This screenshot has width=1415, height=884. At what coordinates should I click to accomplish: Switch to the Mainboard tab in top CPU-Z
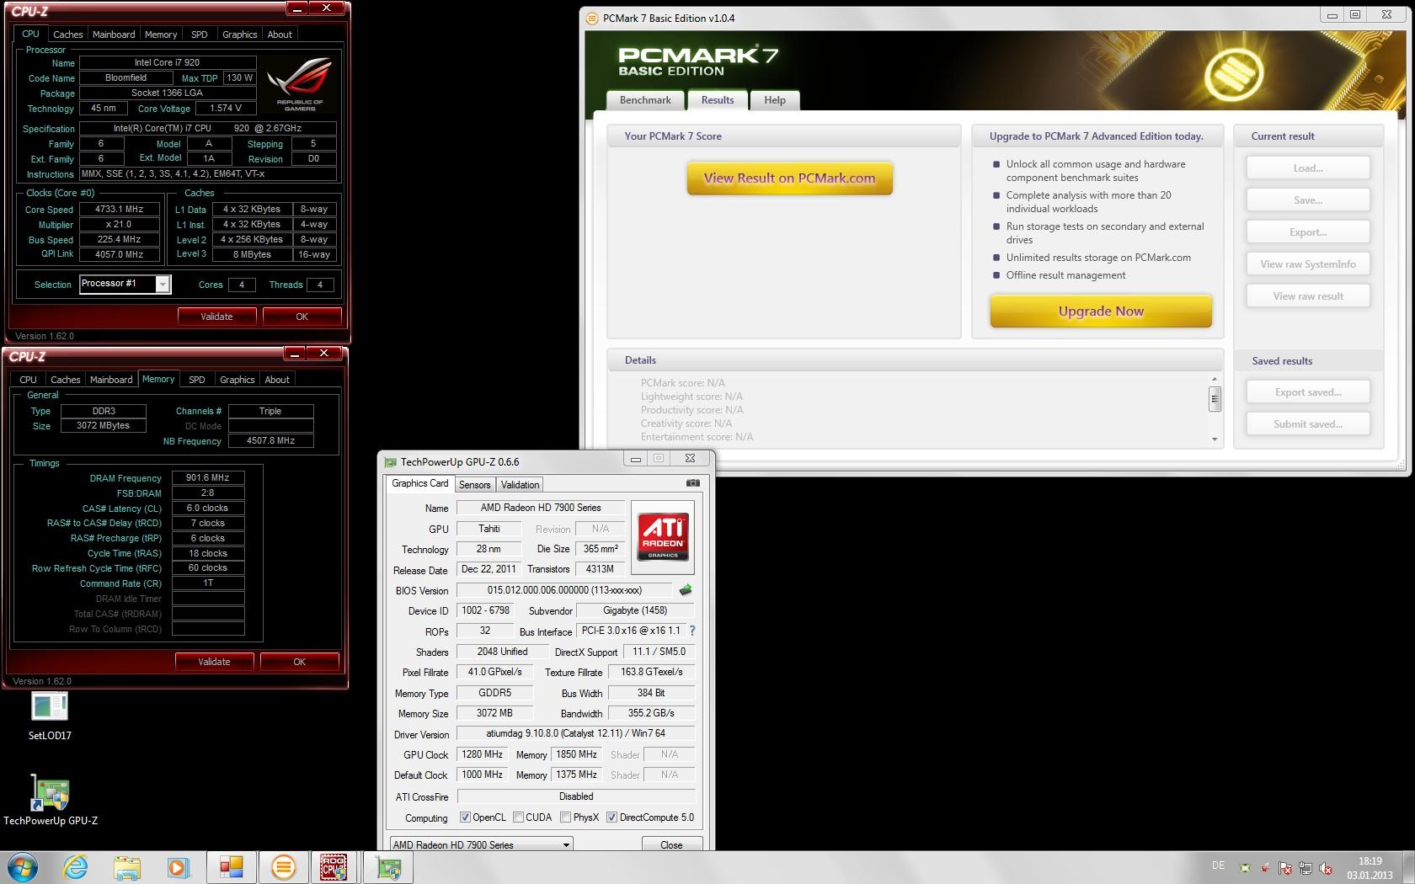click(114, 35)
